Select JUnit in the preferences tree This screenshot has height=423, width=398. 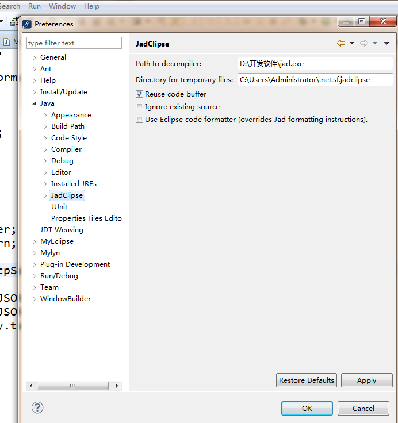tap(59, 207)
